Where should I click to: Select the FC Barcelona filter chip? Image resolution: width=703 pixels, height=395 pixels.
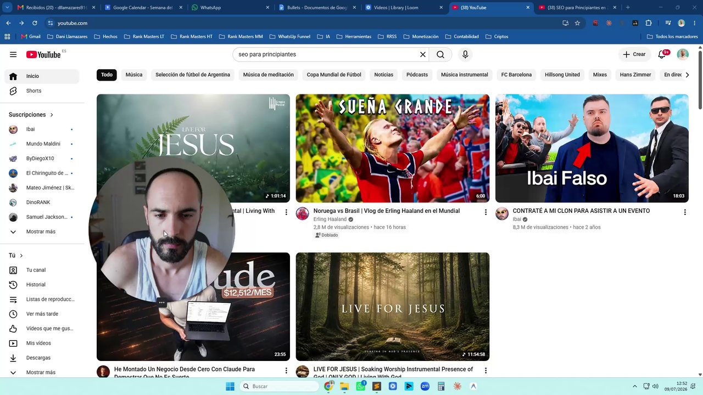516,75
